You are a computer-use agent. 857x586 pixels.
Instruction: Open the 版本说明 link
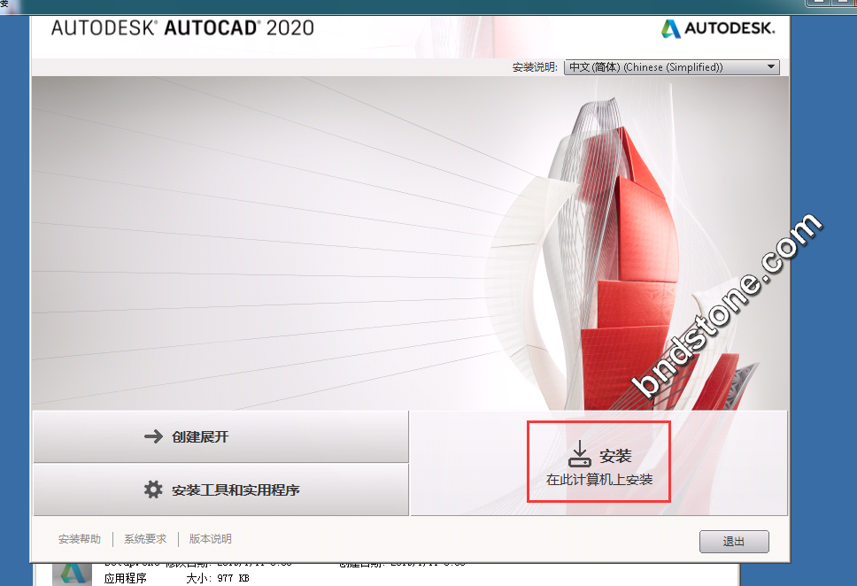click(211, 539)
